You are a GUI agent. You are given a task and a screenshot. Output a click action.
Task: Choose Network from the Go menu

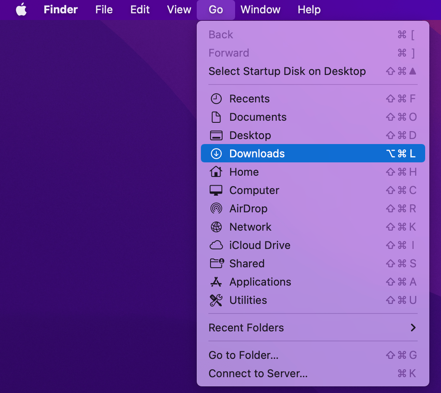coord(313,227)
